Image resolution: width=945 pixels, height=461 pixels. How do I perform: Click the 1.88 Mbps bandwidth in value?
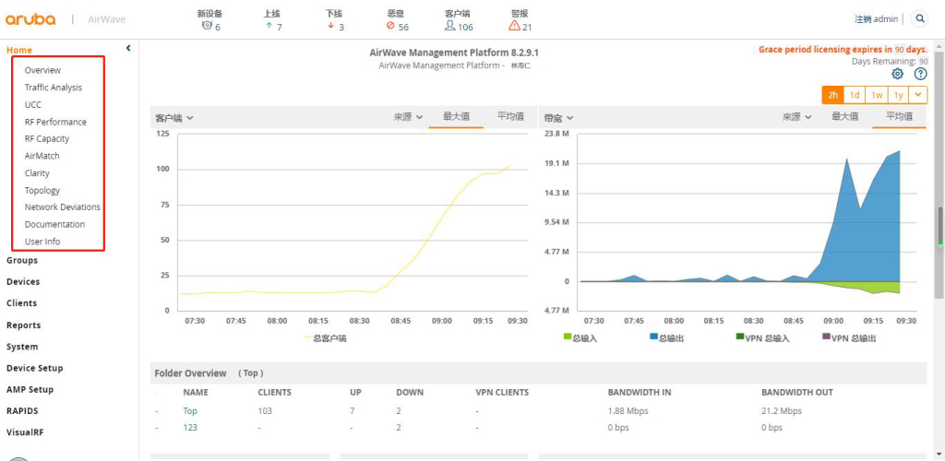point(628,411)
